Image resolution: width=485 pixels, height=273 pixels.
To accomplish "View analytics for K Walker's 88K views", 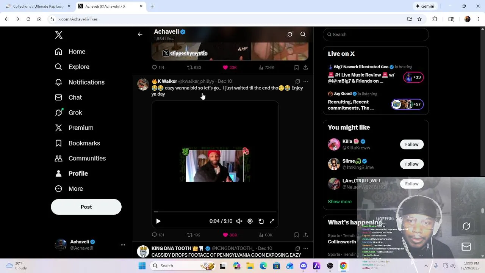I will point(265,235).
